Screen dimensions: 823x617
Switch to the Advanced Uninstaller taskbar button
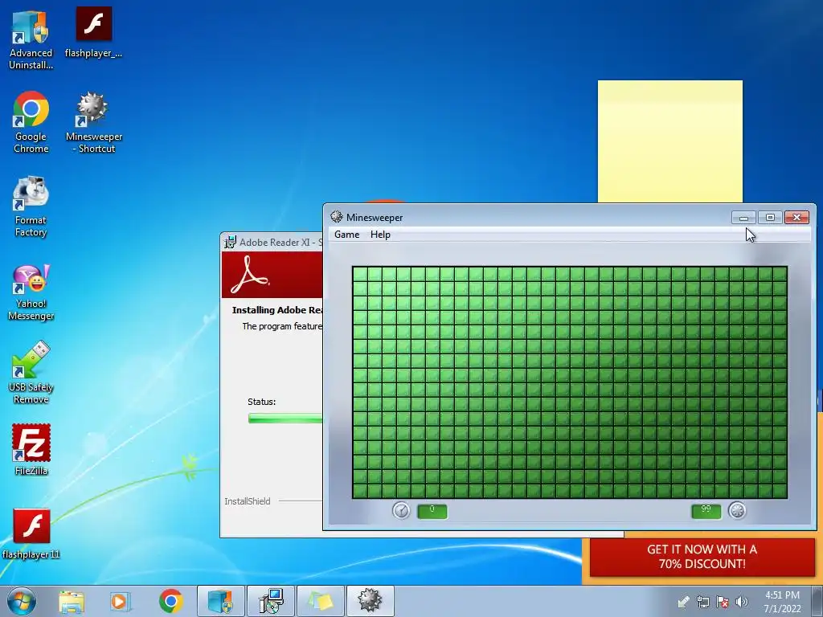[x=220, y=601]
